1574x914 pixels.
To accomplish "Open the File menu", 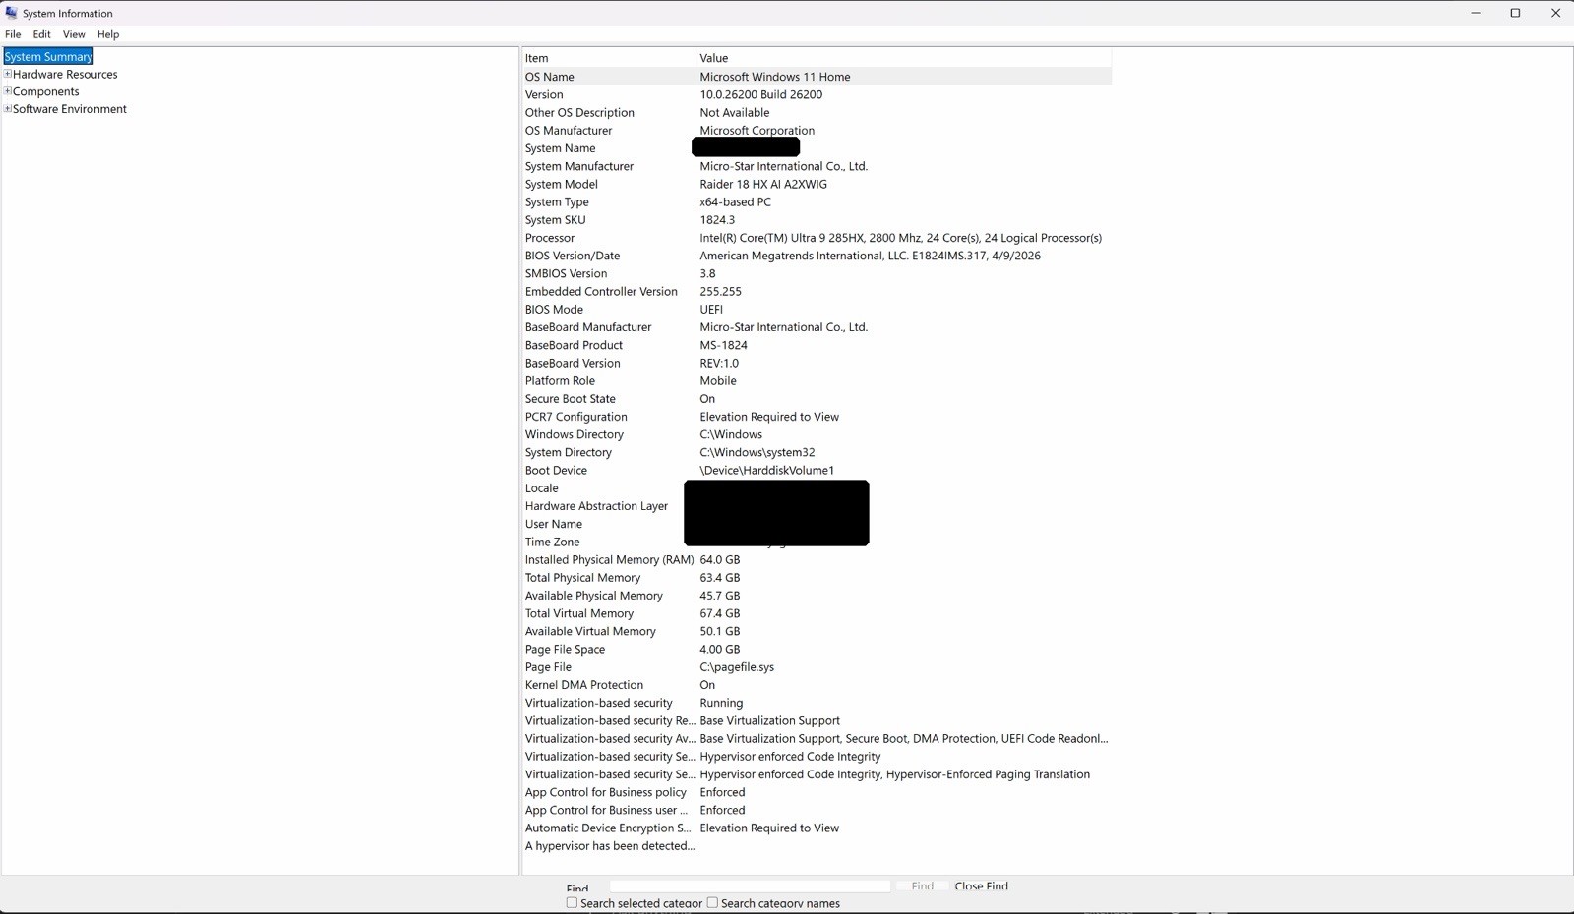I will pos(13,34).
